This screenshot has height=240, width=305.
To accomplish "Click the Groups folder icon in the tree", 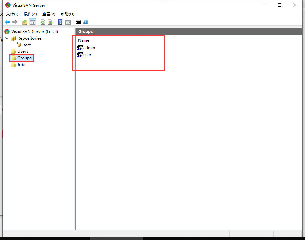I will pos(13,58).
